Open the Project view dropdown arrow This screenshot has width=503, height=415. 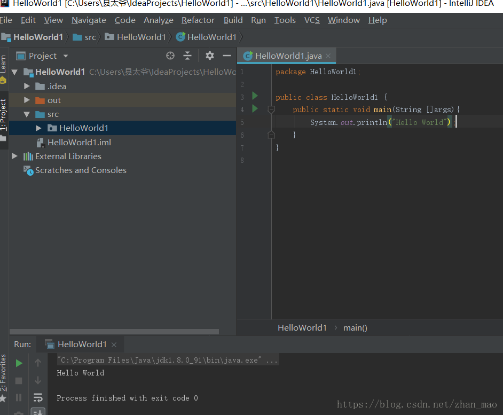(66, 56)
